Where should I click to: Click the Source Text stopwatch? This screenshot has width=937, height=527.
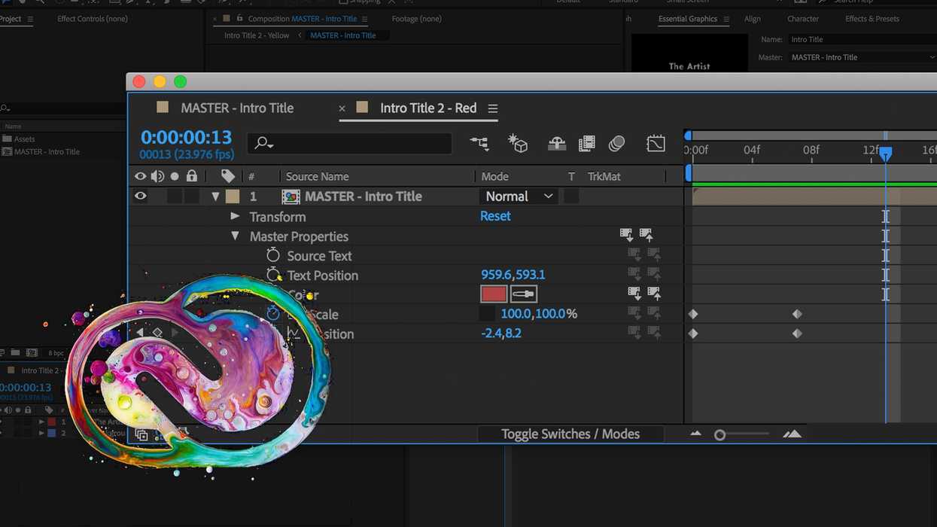coord(273,255)
